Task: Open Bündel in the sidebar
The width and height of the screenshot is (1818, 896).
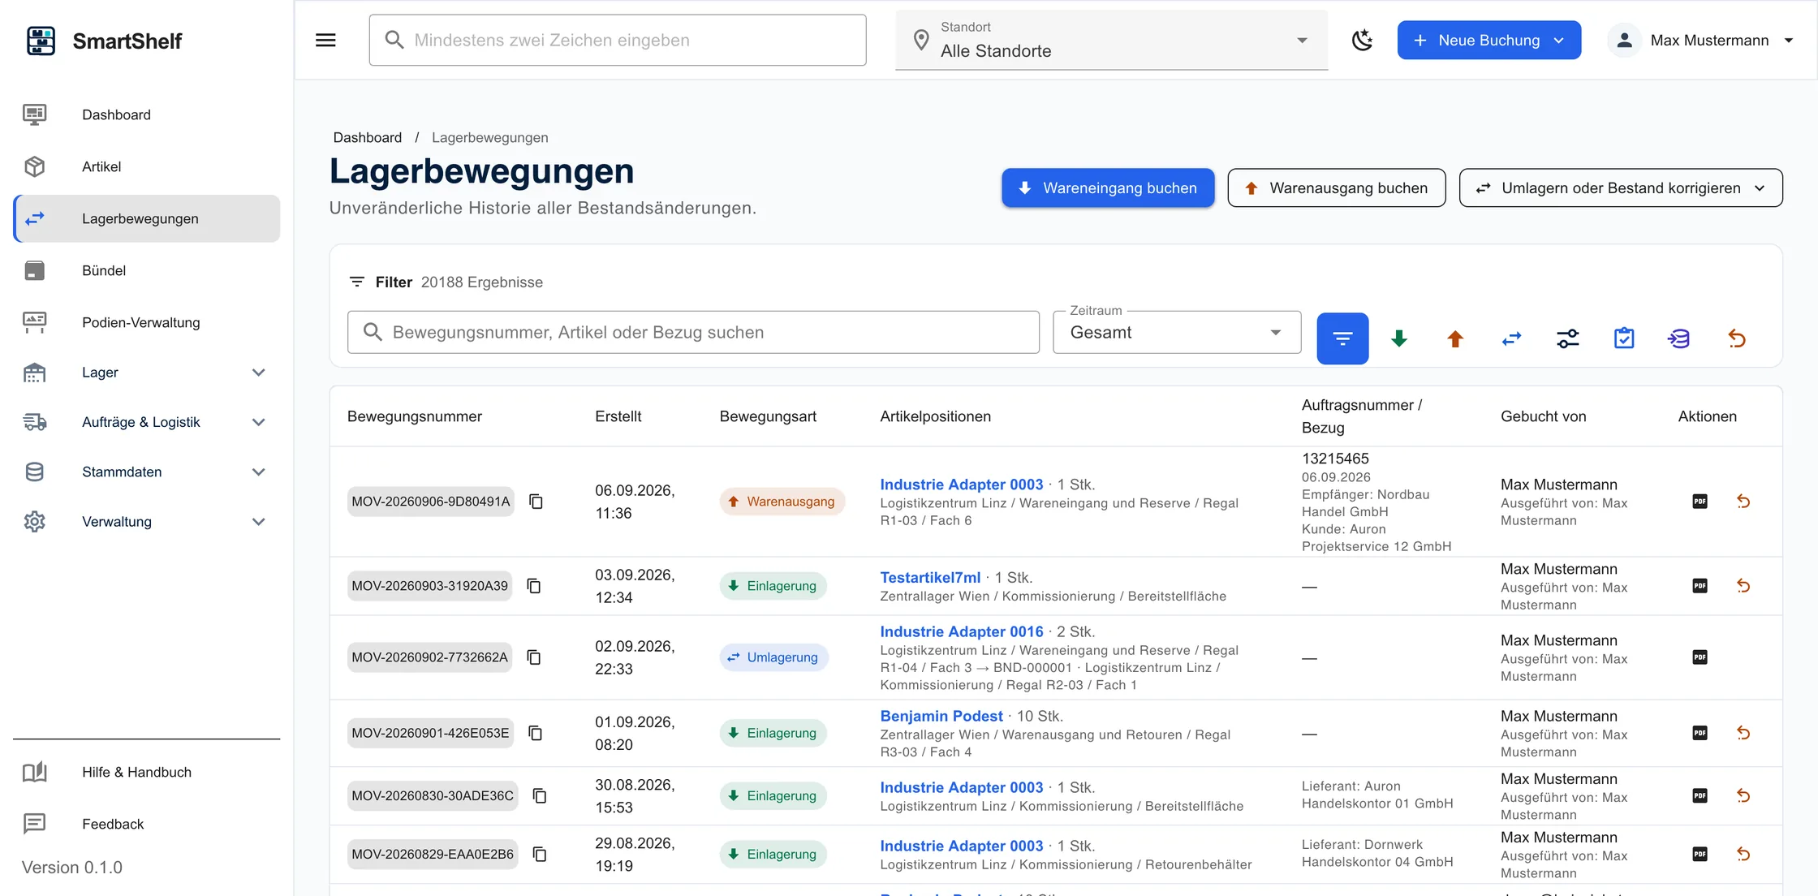Action: click(x=147, y=270)
